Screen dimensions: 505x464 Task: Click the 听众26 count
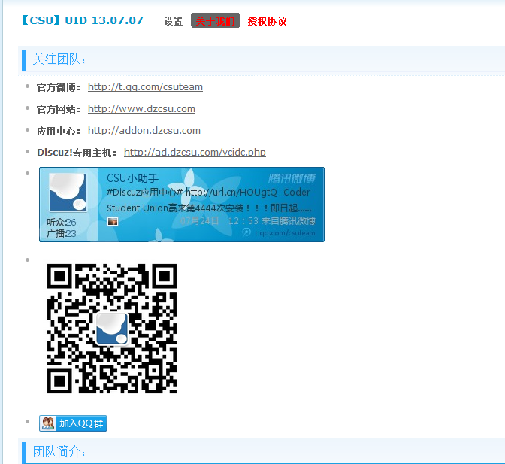pyautogui.click(x=61, y=222)
